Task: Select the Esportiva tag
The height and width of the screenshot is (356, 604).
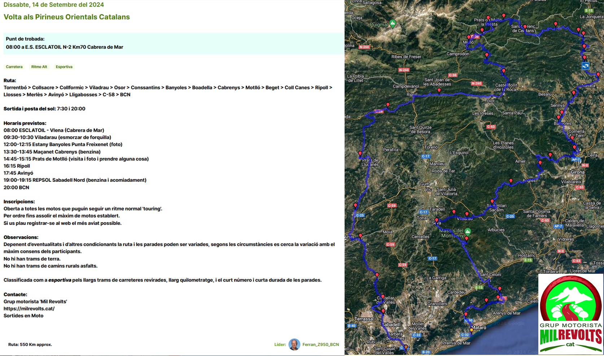Action: [64, 67]
